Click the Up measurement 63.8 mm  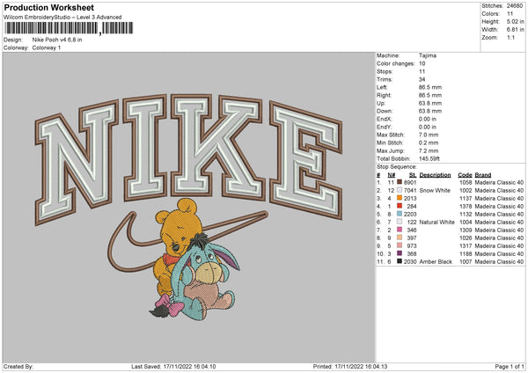coord(430,103)
